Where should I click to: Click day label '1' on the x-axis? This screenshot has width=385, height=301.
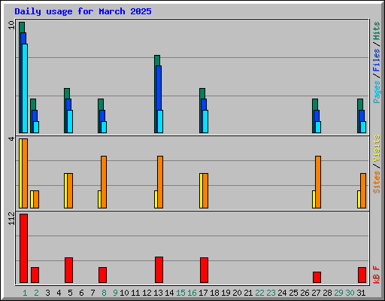point(25,293)
